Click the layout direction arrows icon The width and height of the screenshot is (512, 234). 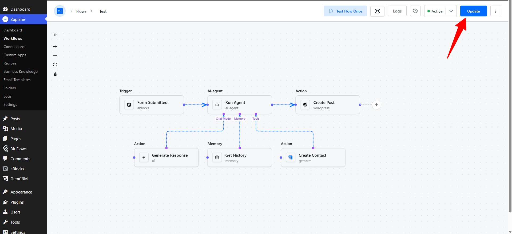point(55,35)
